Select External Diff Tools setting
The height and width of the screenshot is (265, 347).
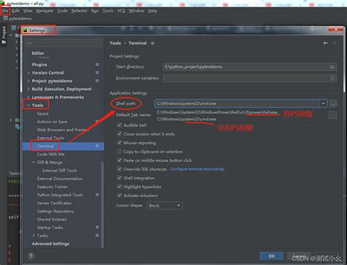[x=59, y=171]
